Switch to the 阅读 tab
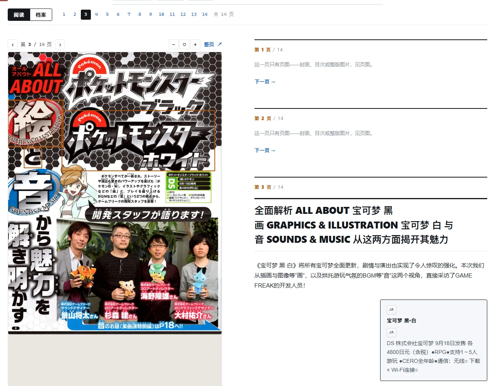 pos(19,15)
